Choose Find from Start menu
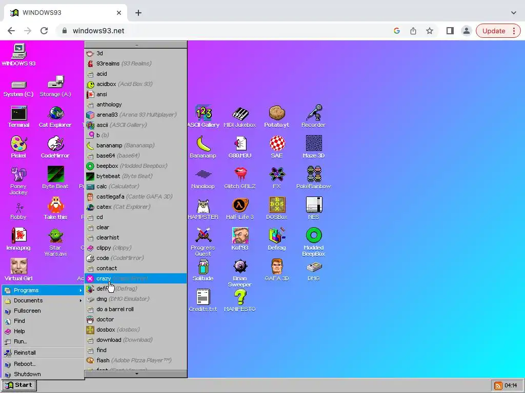525x393 pixels. (x=43, y=321)
